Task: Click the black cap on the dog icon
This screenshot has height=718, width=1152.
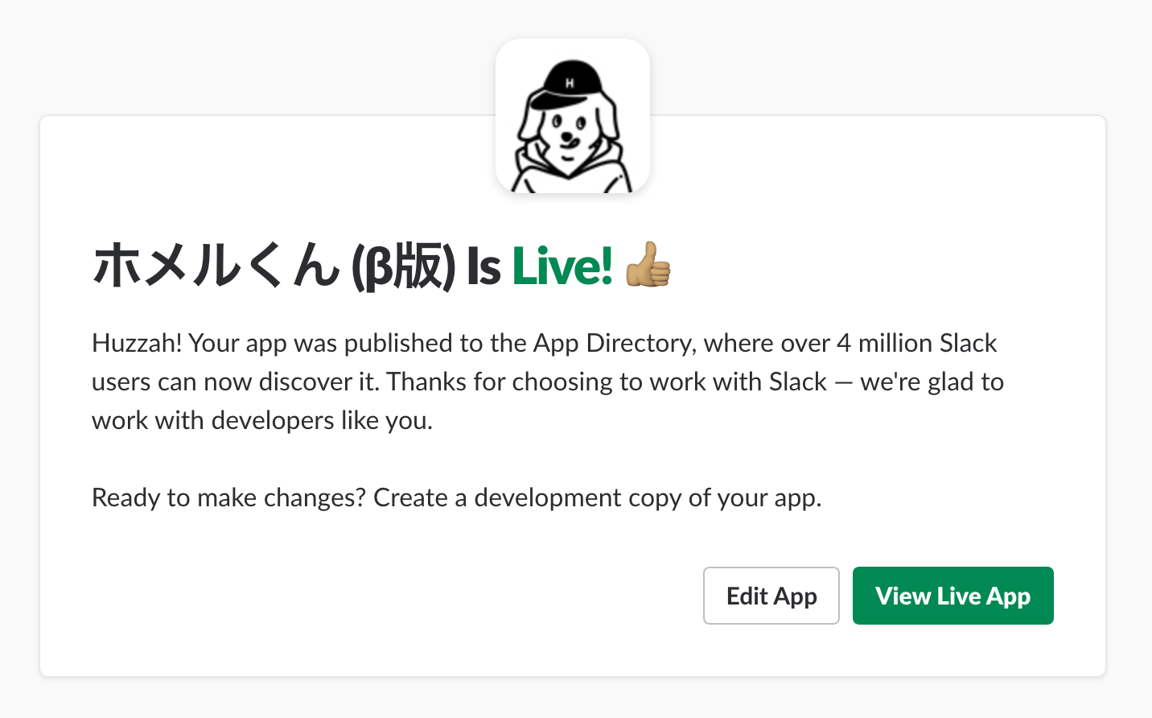Action: tap(566, 83)
